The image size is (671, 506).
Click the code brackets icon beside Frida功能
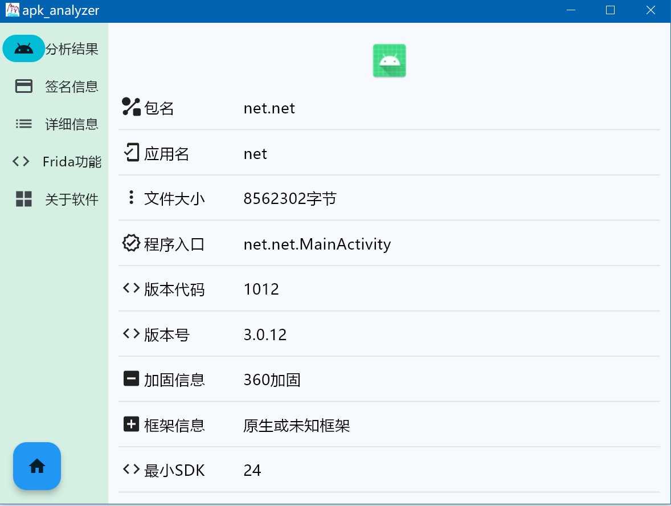21,161
